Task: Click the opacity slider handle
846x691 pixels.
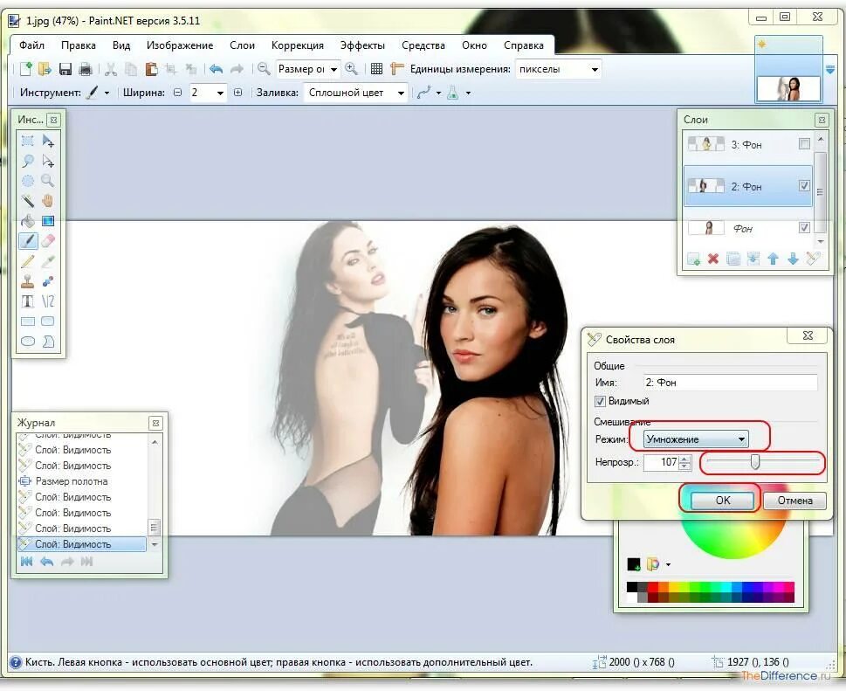Action: [x=755, y=462]
